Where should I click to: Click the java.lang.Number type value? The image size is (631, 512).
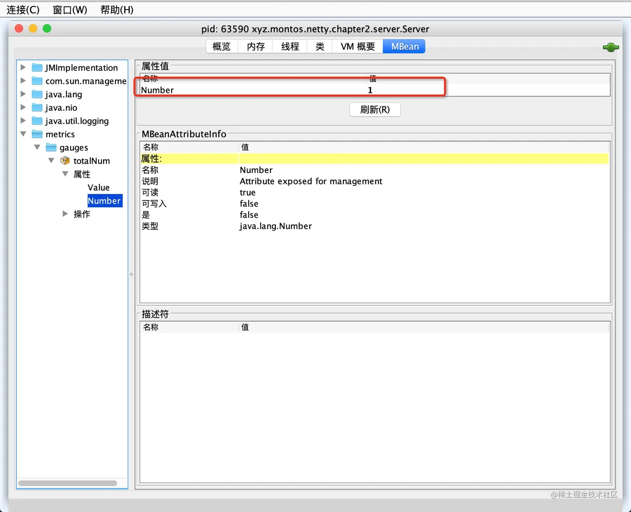(x=276, y=226)
